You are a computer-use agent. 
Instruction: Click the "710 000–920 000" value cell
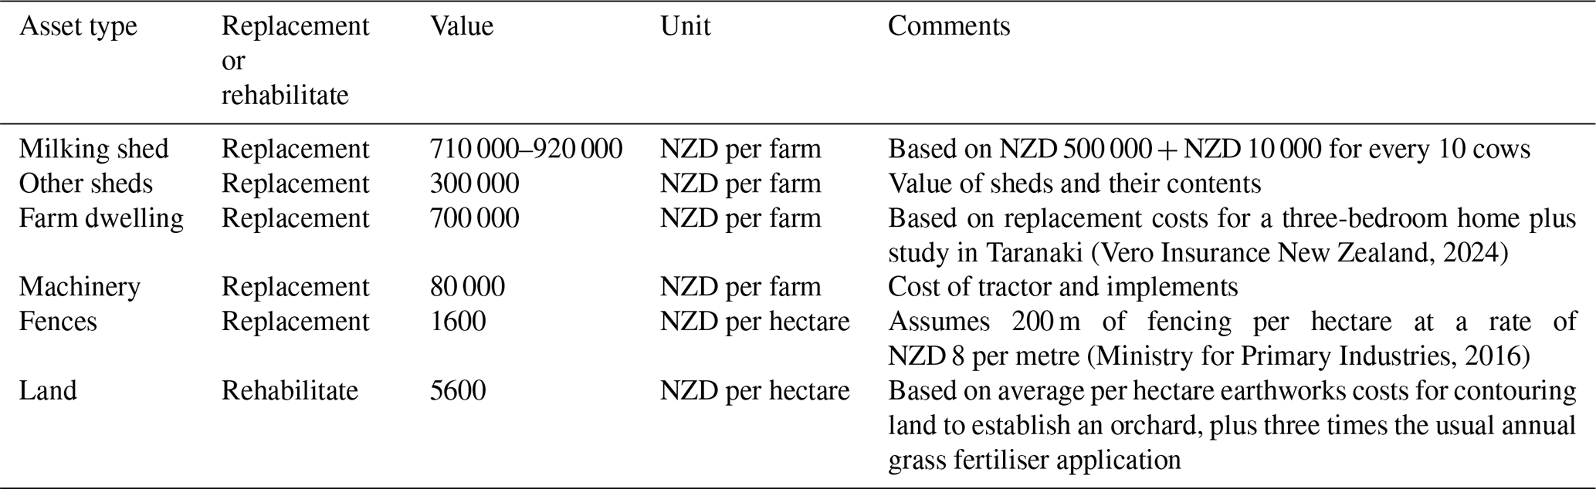(526, 149)
